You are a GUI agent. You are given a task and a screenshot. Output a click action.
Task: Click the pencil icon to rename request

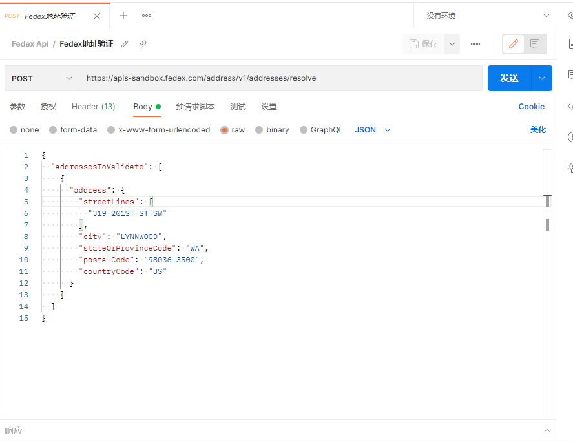click(125, 44)
